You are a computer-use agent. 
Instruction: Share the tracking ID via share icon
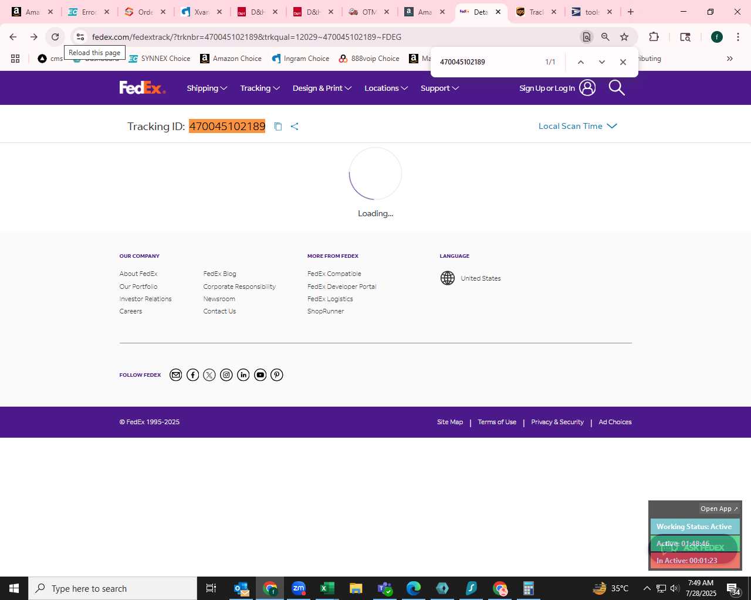click(x=295, y=127)
